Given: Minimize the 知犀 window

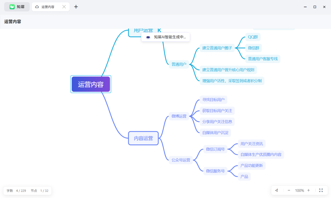Looking at the screenshot, I should 305,7.
